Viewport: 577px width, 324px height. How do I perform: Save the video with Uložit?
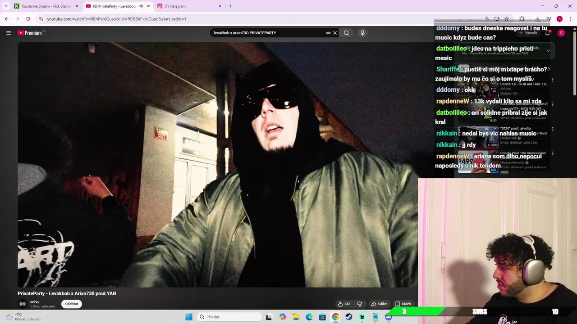click(x=403, y=304)
